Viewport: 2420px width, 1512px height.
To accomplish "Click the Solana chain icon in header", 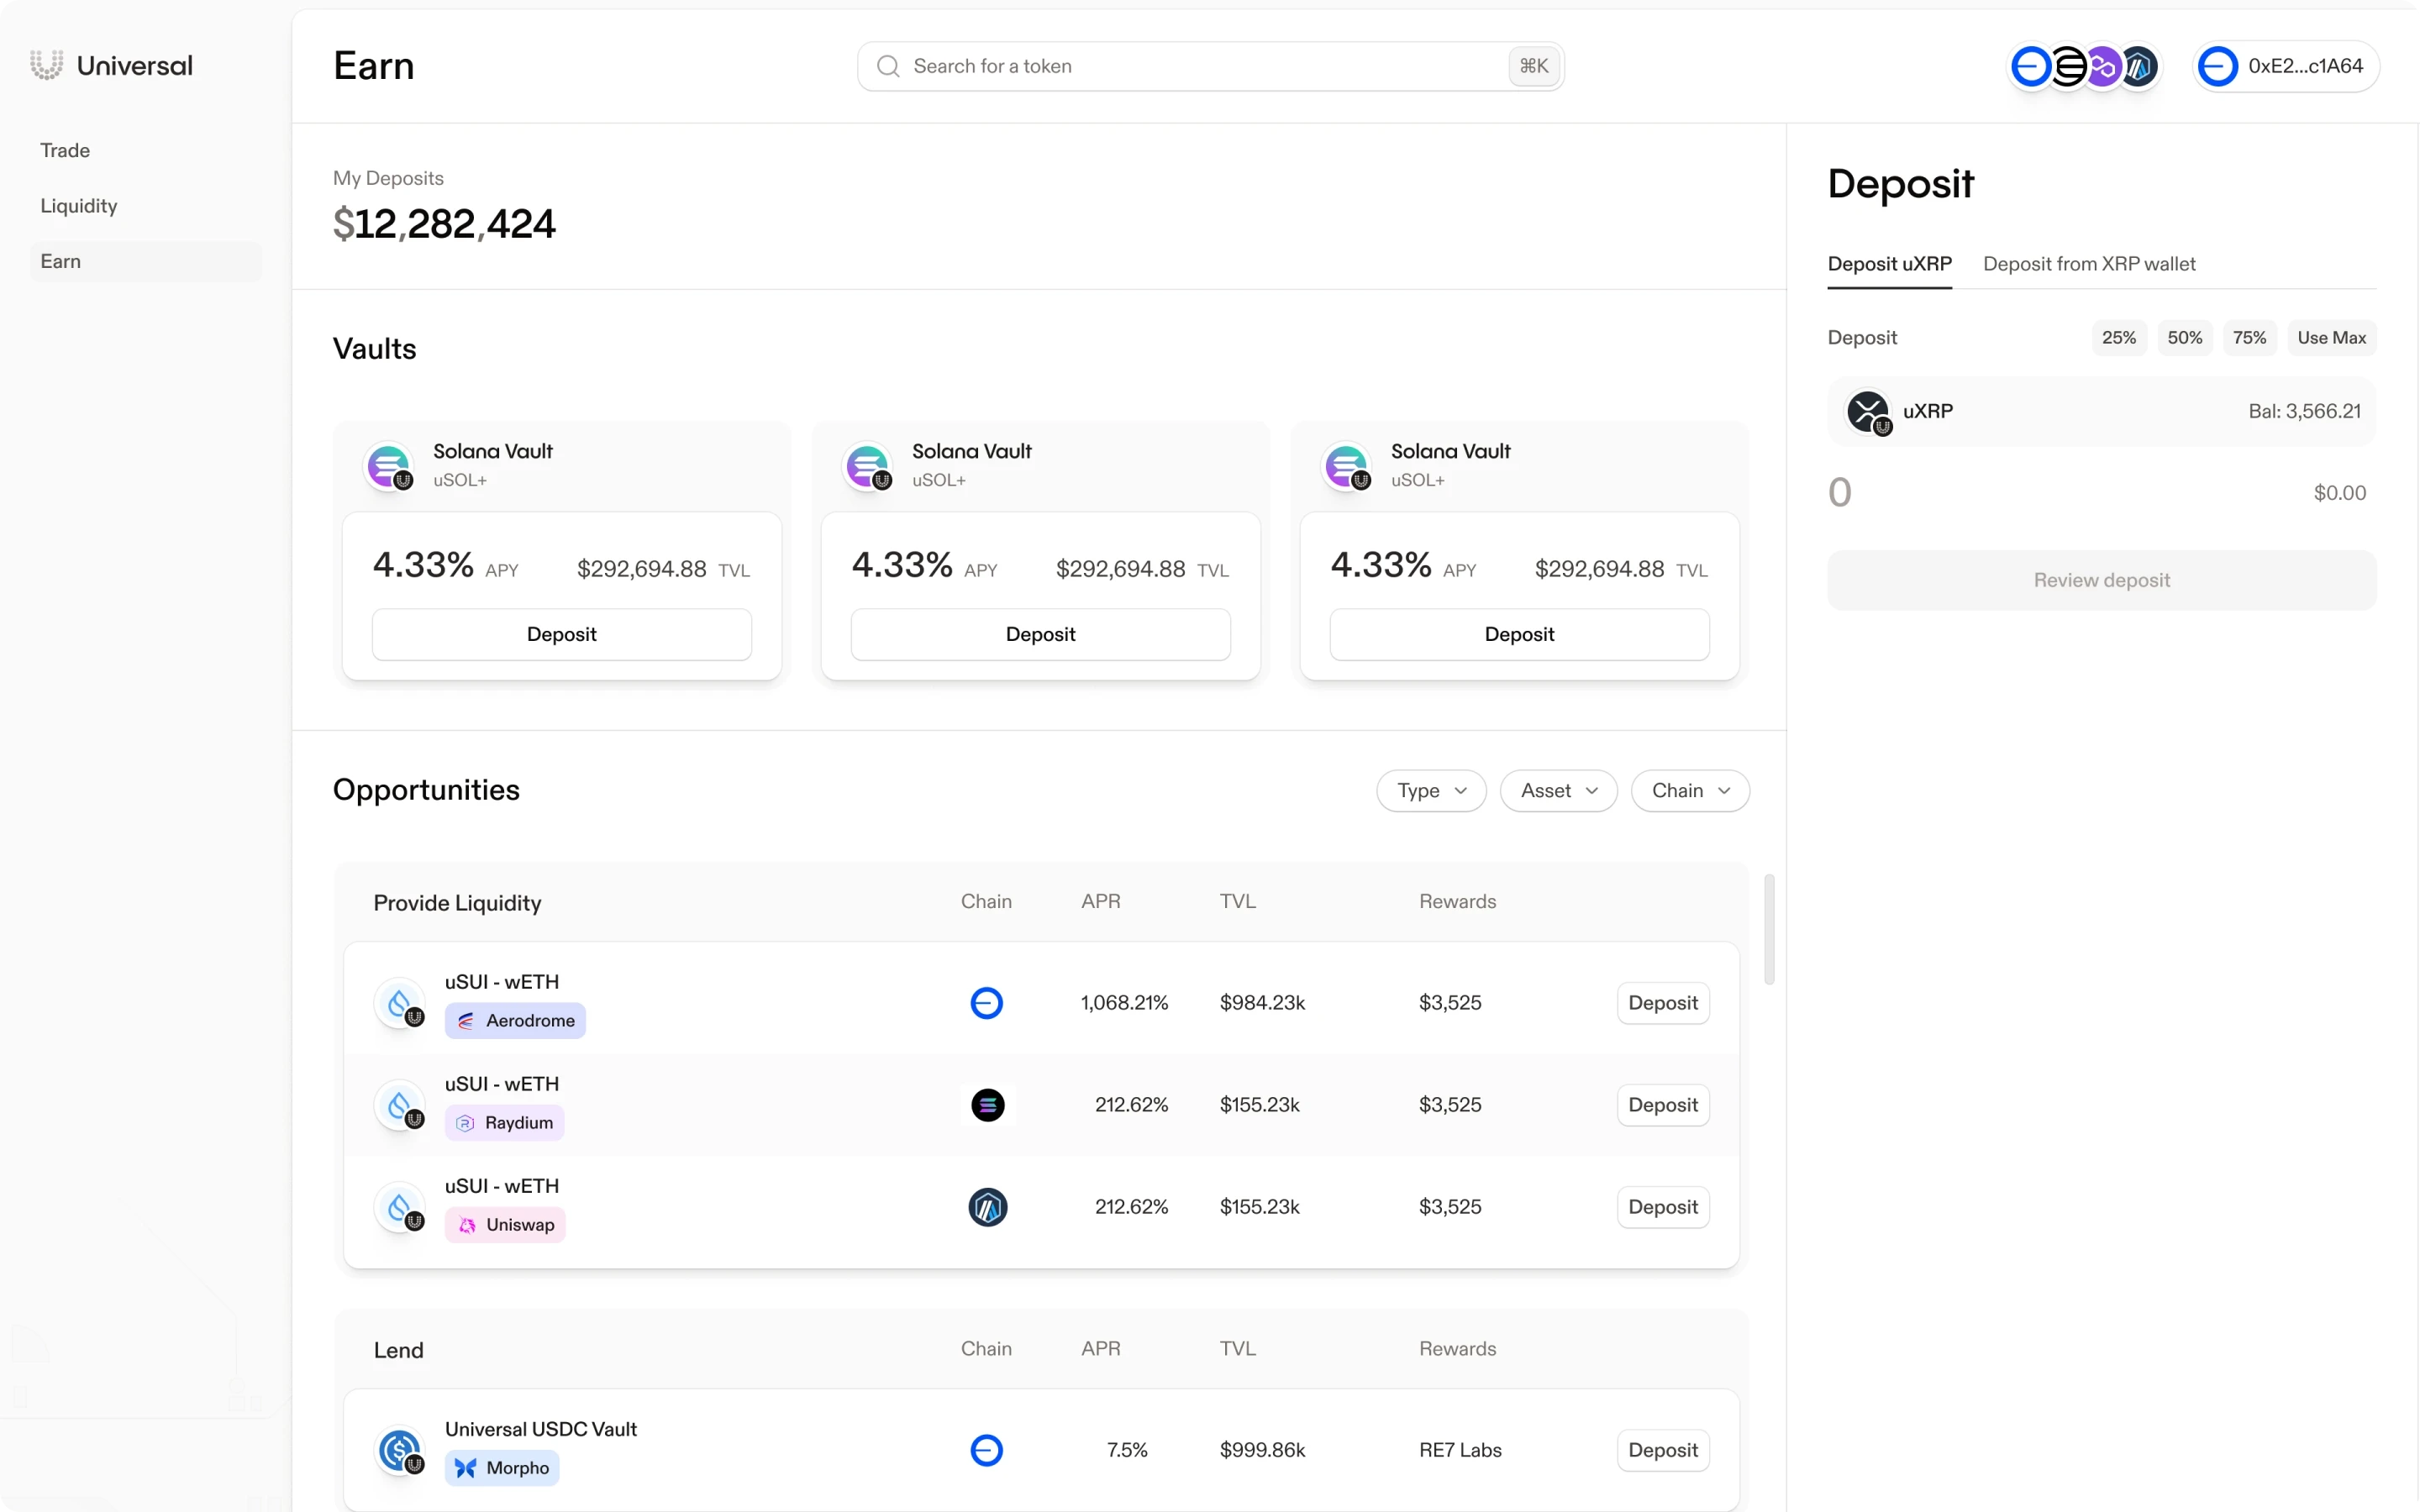I will click(2067, 67).
